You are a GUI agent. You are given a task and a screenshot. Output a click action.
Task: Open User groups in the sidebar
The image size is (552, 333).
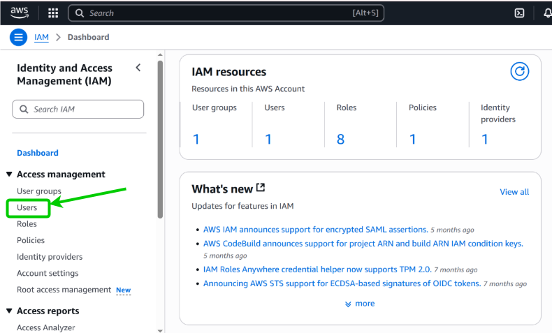click(x=39, y=191)
